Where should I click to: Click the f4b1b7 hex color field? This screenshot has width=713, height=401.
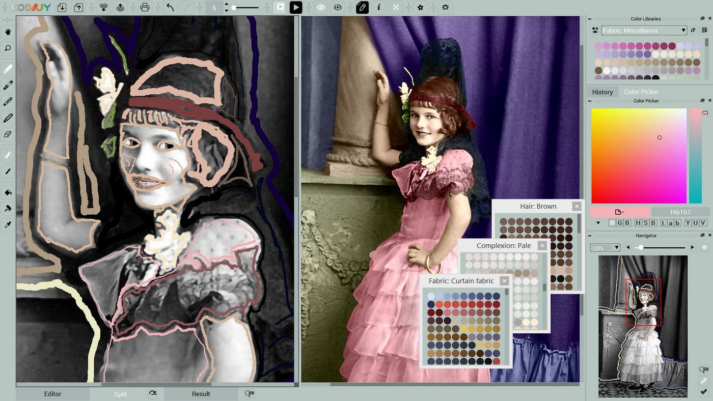(680, 212)
